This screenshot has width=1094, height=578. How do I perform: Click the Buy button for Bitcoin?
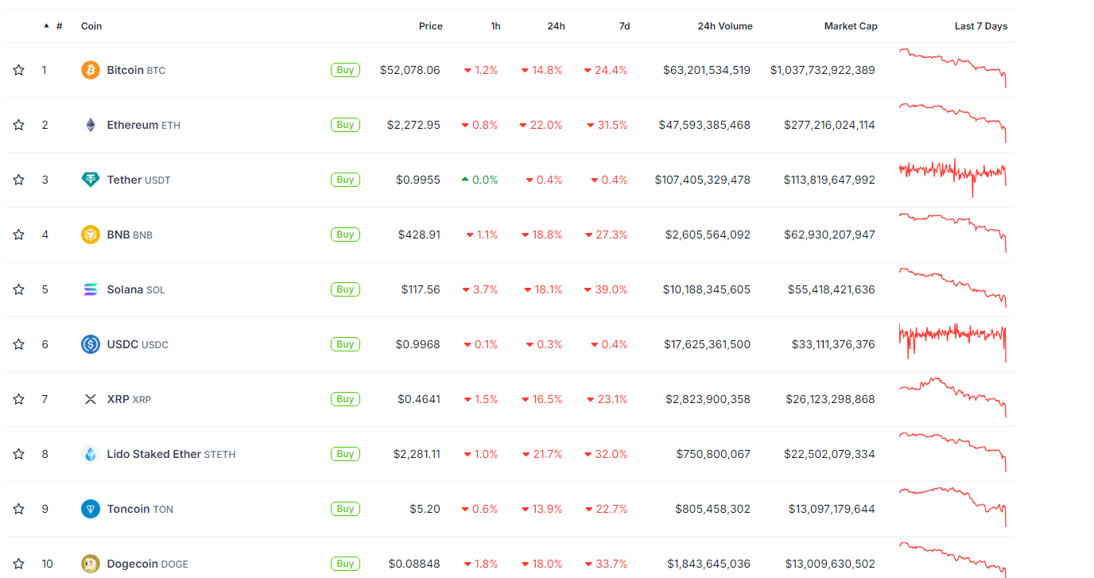(x=345, y=70)
